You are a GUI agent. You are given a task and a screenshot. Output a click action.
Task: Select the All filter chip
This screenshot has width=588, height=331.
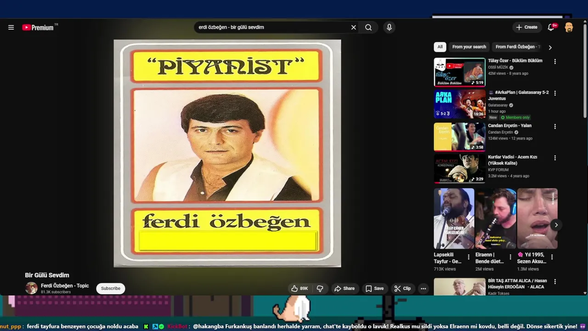click(440, 47)
